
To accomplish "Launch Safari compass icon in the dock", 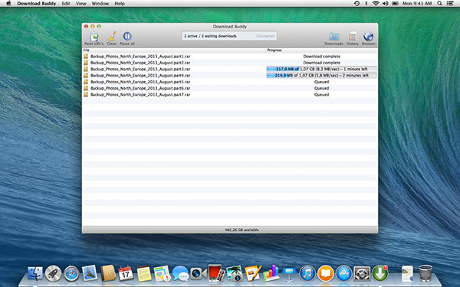I will coord(71,273).
